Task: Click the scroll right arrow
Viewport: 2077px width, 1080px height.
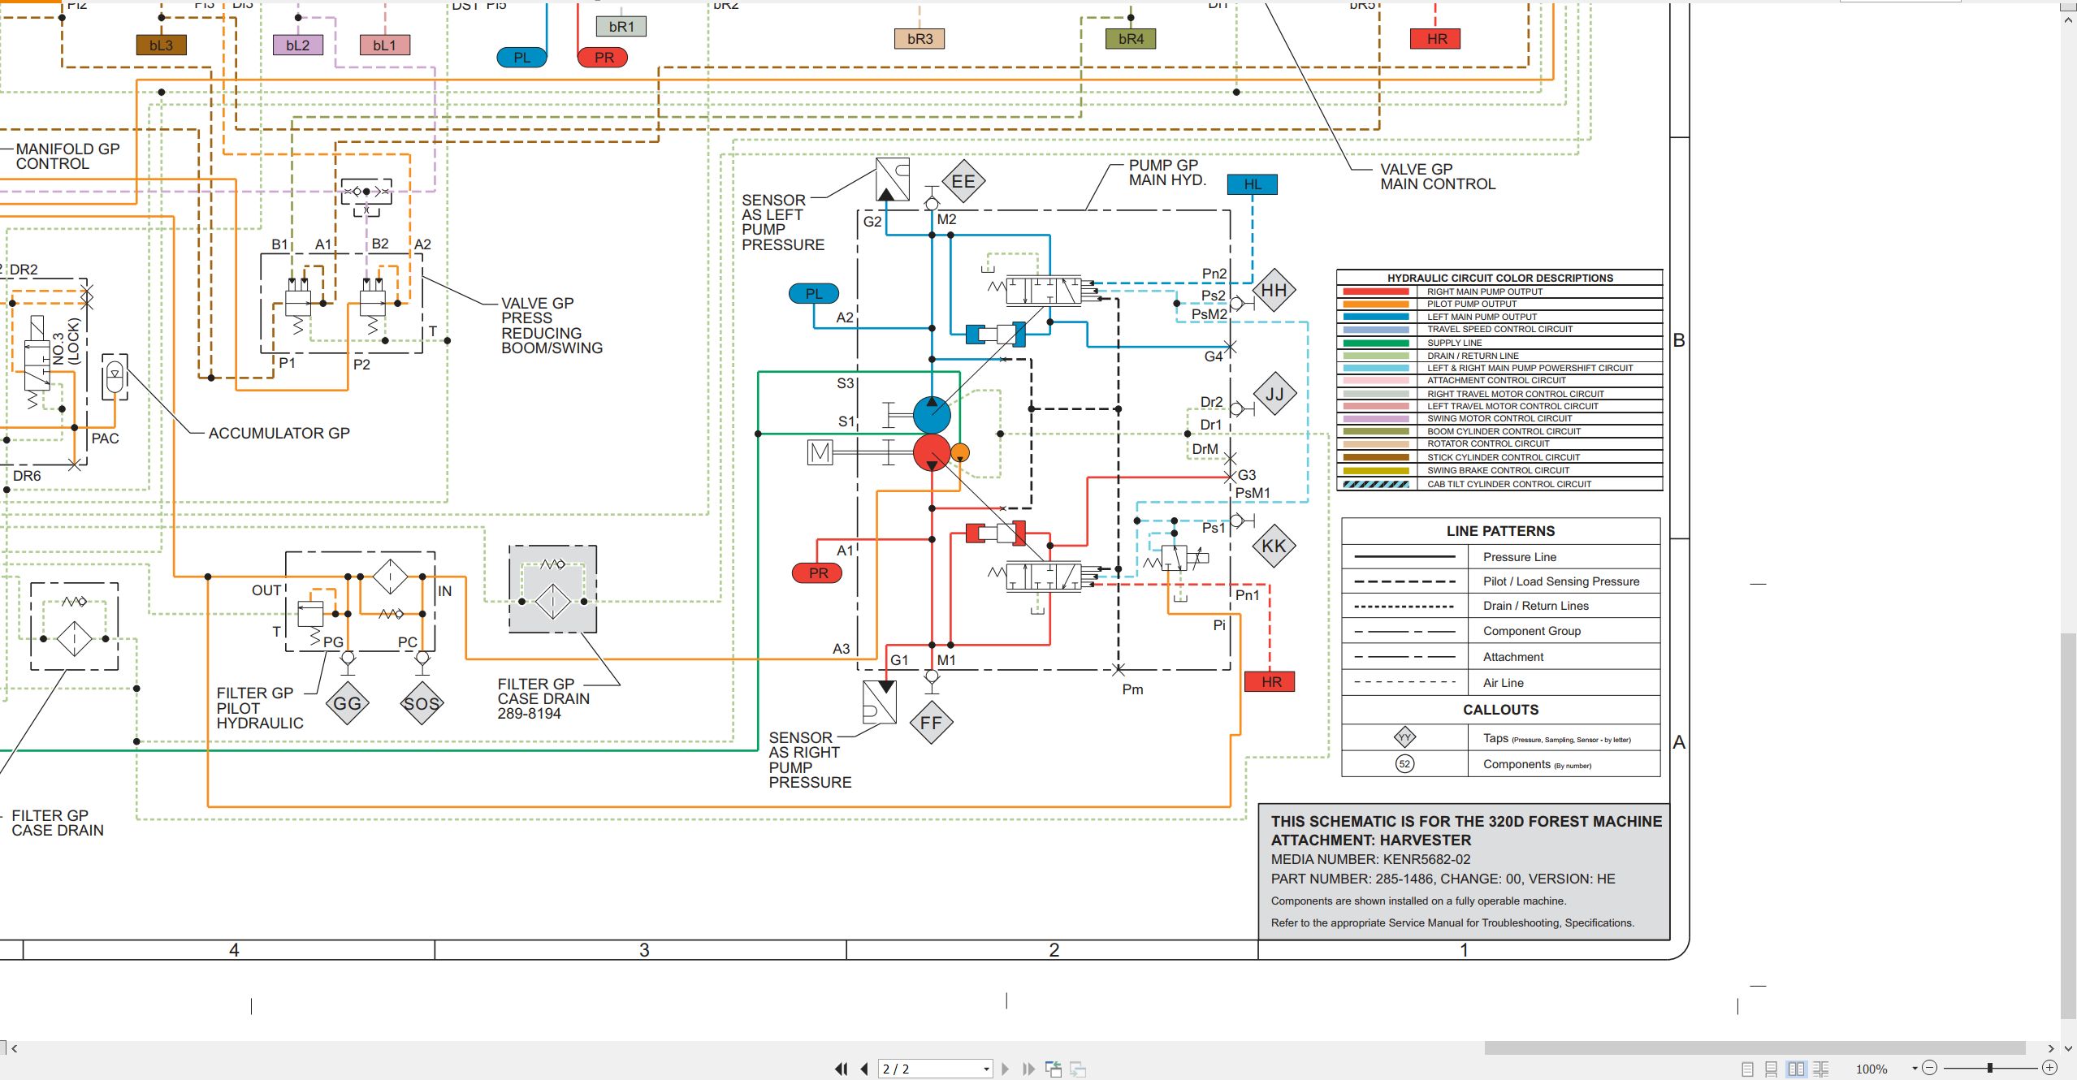Action: coord(2051,1048)
